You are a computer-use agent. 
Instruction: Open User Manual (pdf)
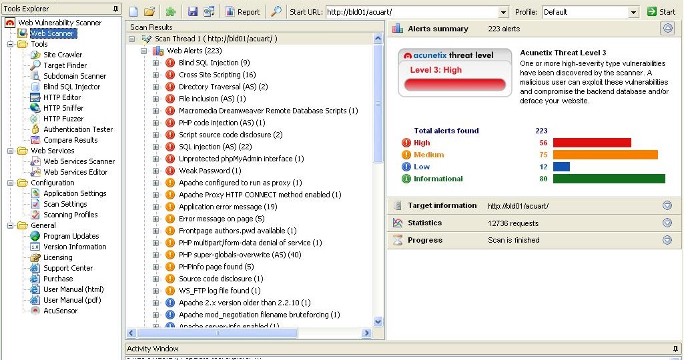pos(72,300)
